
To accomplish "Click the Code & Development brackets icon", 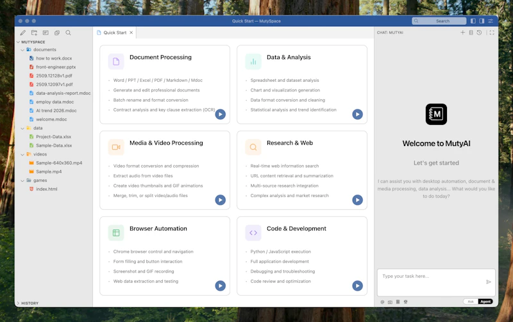I will 253,233.
